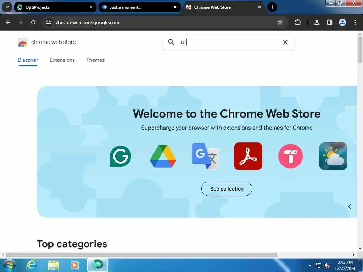363x272 pixels.
Task: Reload the page
Action: pos(33,22)
